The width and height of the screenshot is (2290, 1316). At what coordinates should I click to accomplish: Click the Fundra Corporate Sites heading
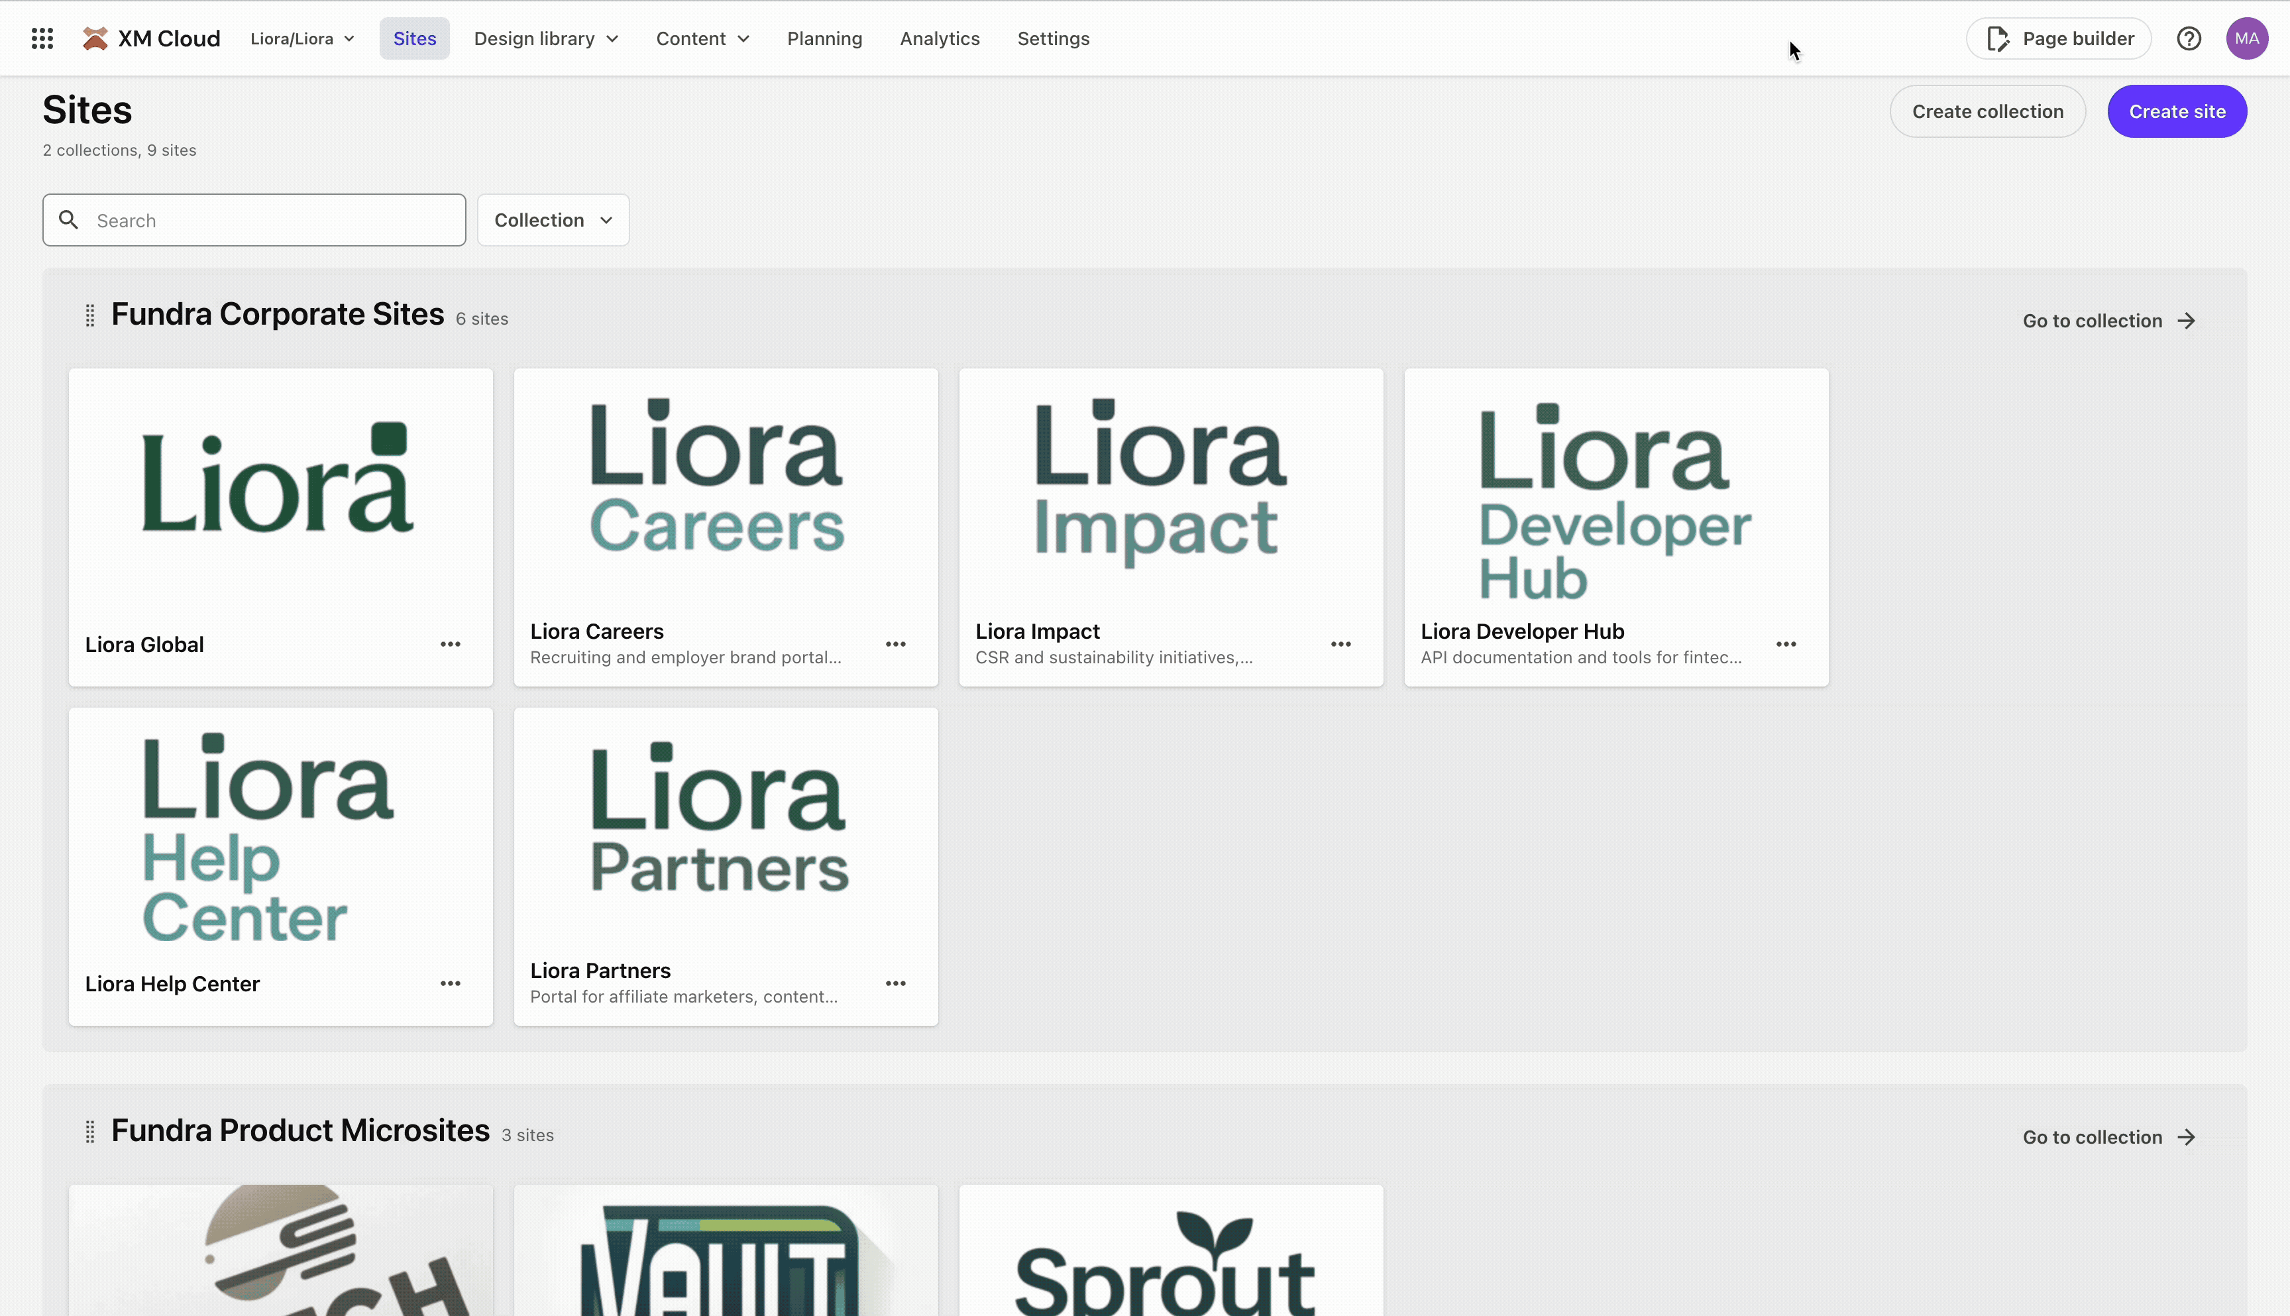click(278, 313)
